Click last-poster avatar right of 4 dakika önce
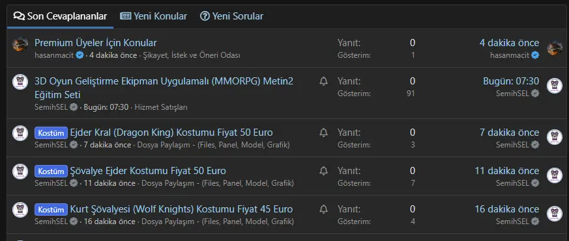This screenshot has height=241, width=569. click(555, 48)
